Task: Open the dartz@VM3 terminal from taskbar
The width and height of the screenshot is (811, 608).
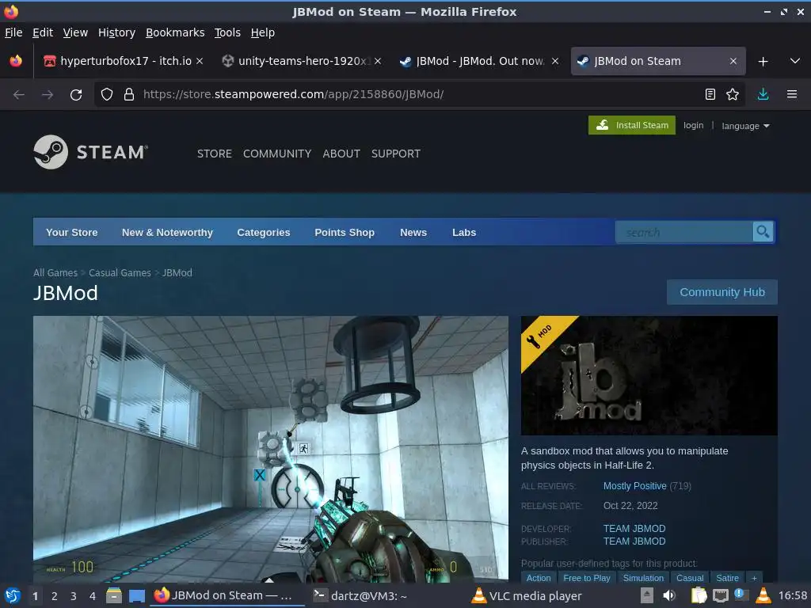Action: point(360,595)
